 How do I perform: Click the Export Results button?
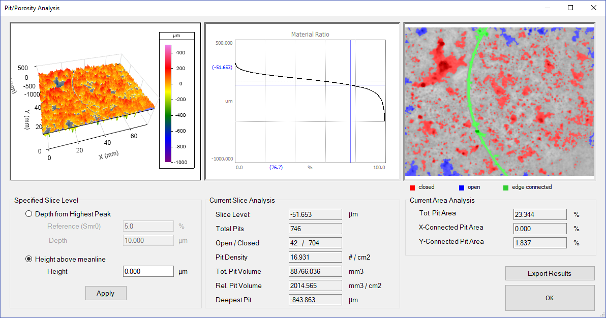[550, 273]
